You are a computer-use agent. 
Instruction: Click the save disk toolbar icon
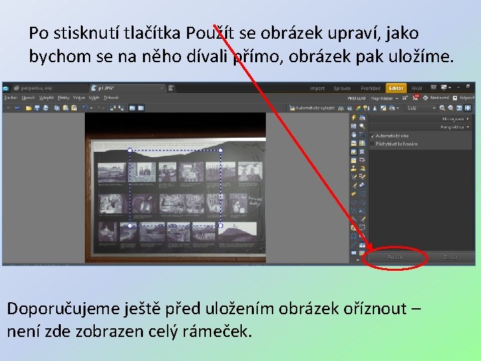pyautogui.click(x=37, y=108)
